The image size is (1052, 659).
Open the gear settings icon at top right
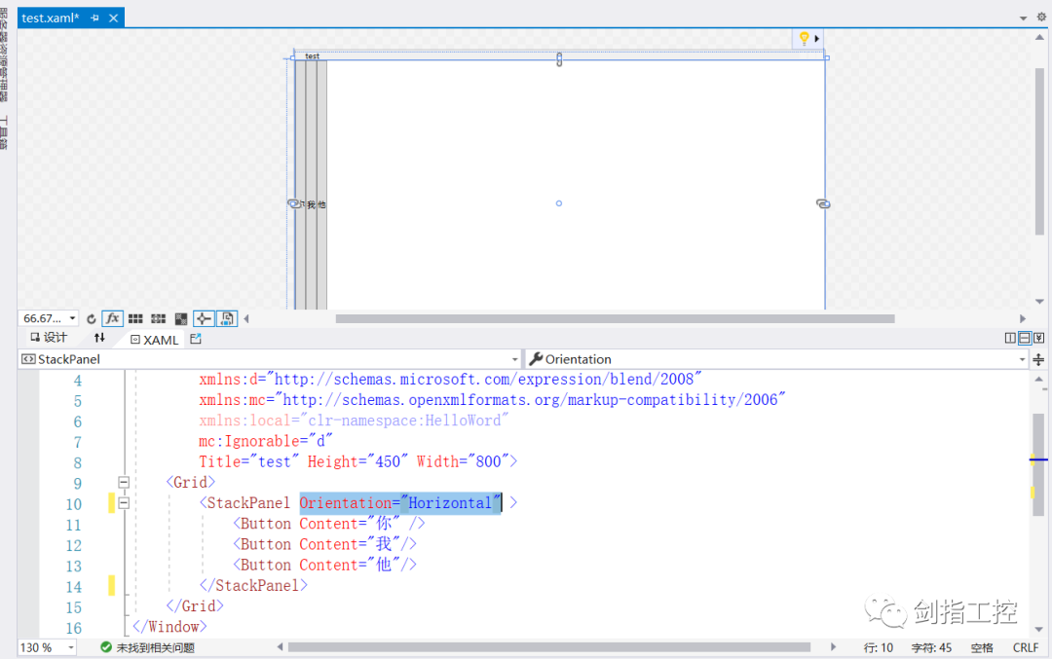[1042, 18]
